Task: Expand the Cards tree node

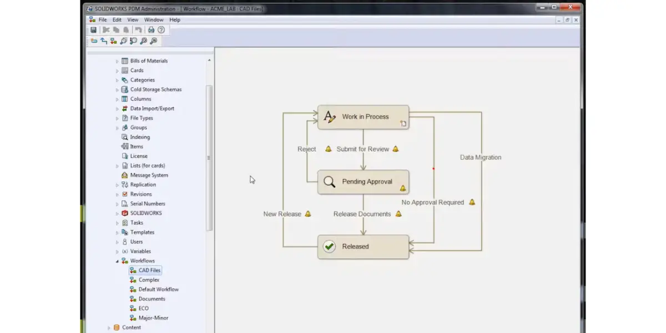Action: (x=117, y=70)
